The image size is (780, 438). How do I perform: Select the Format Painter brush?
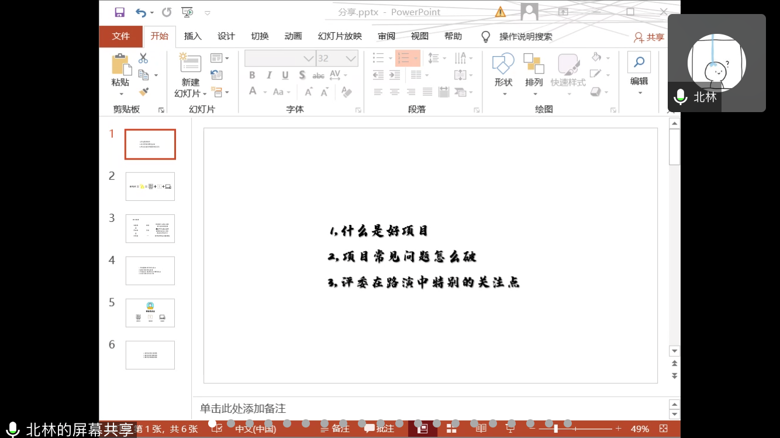pos(144,92)
